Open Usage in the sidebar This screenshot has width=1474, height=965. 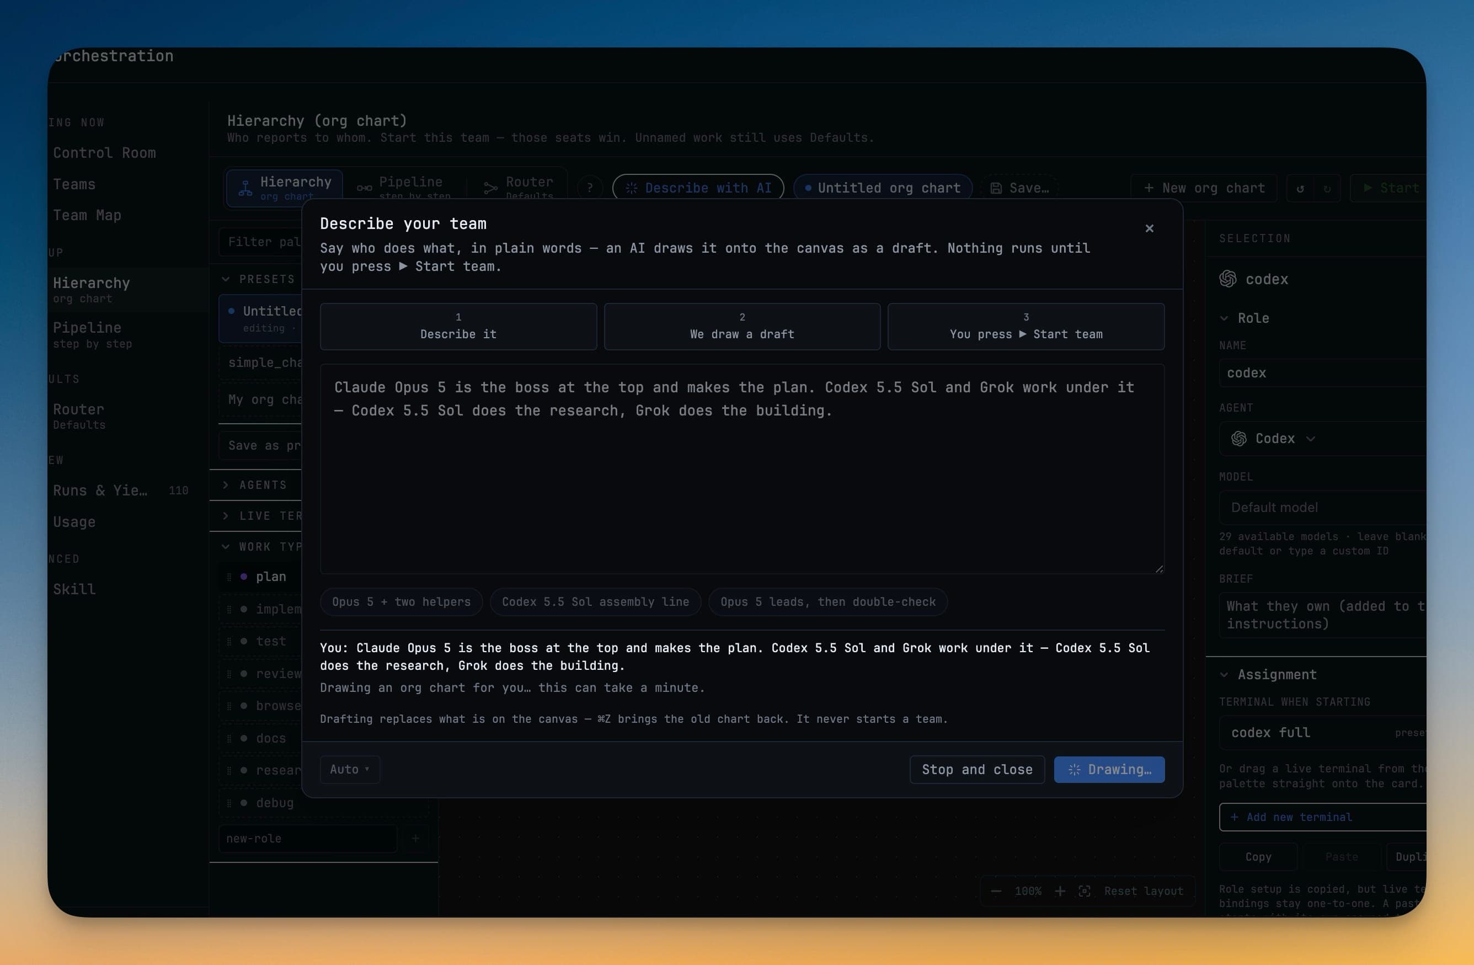click(74, 521)
